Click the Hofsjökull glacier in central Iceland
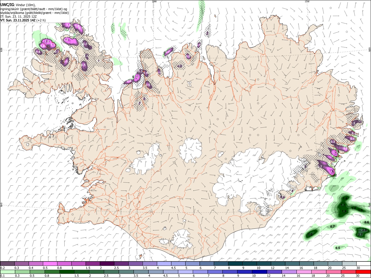The image size is (371, 278). pos(190,150)
